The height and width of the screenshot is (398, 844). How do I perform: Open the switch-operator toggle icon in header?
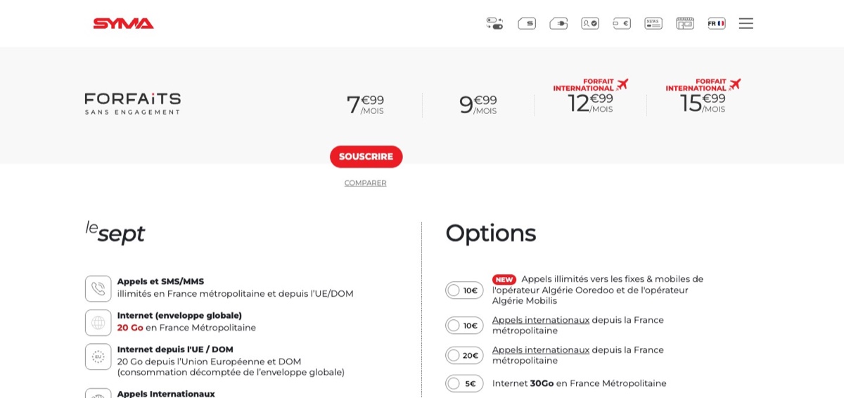(494, 23)
